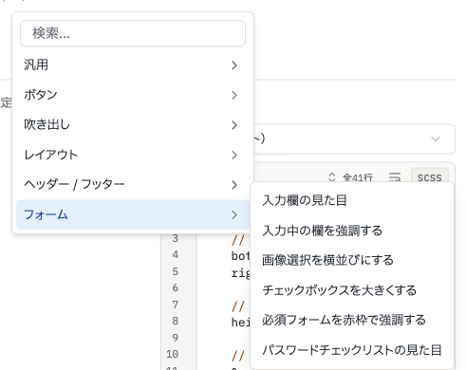Choose パスワードチェックリストの見た目 snippet
Image resolution: width=466 pixels, height=370 pixels.
tap(352, 350)
